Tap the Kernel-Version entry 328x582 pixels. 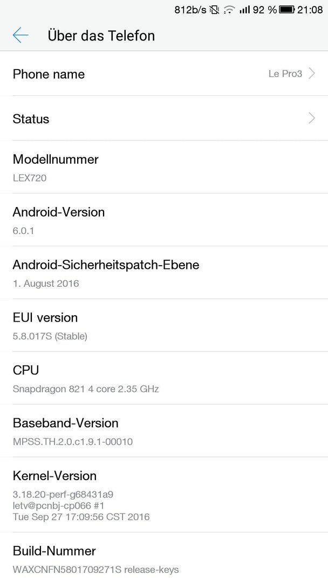point(164,494)
